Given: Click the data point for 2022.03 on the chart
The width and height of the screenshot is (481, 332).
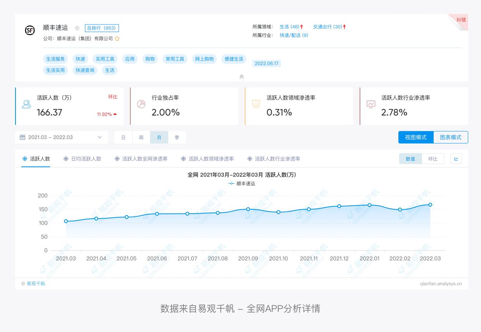Looking at the screenshot, I should pos(430,204).
